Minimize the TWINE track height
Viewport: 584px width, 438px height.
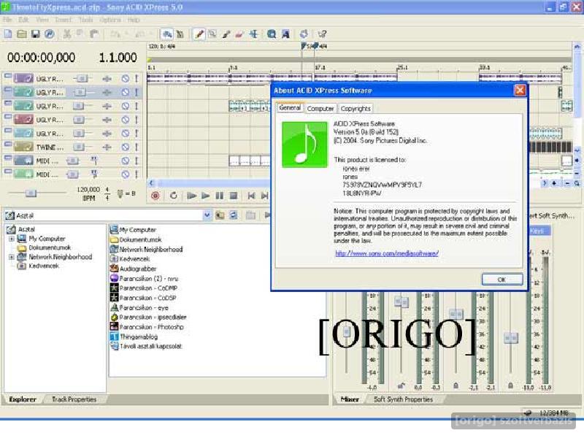(8, 144)
